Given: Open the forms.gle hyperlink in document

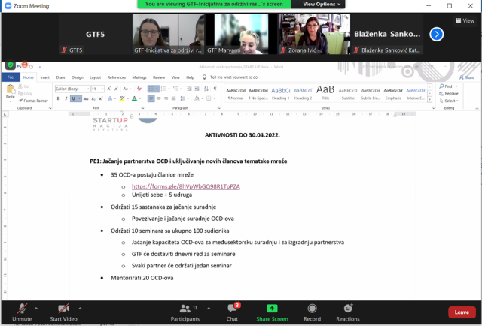Looking at the screenshot, I should 185,186.
